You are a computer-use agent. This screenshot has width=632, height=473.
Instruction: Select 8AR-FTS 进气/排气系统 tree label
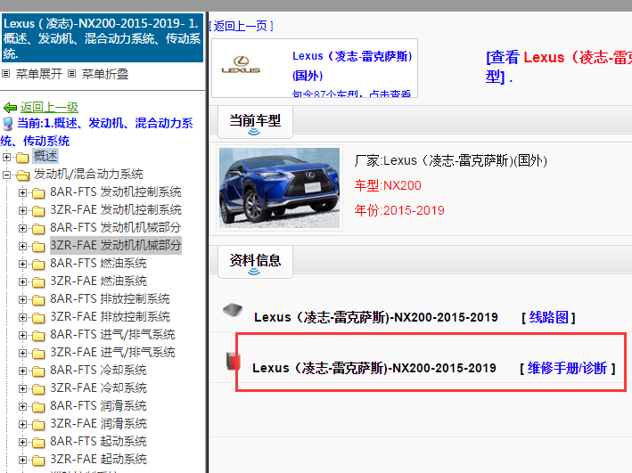click(112, 334)
